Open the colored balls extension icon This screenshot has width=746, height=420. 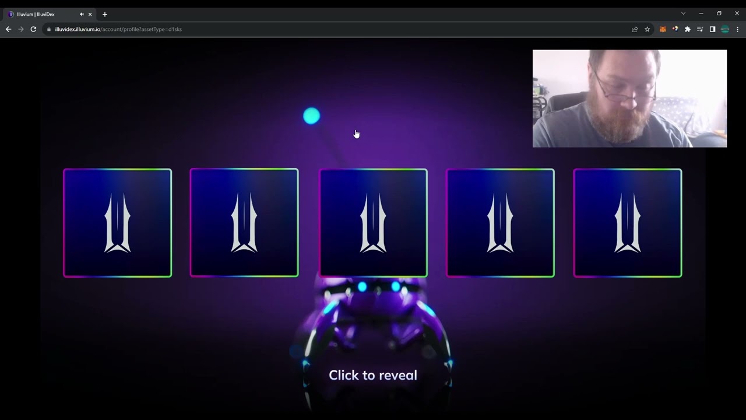pyautogui.click(x=675, y=29)
